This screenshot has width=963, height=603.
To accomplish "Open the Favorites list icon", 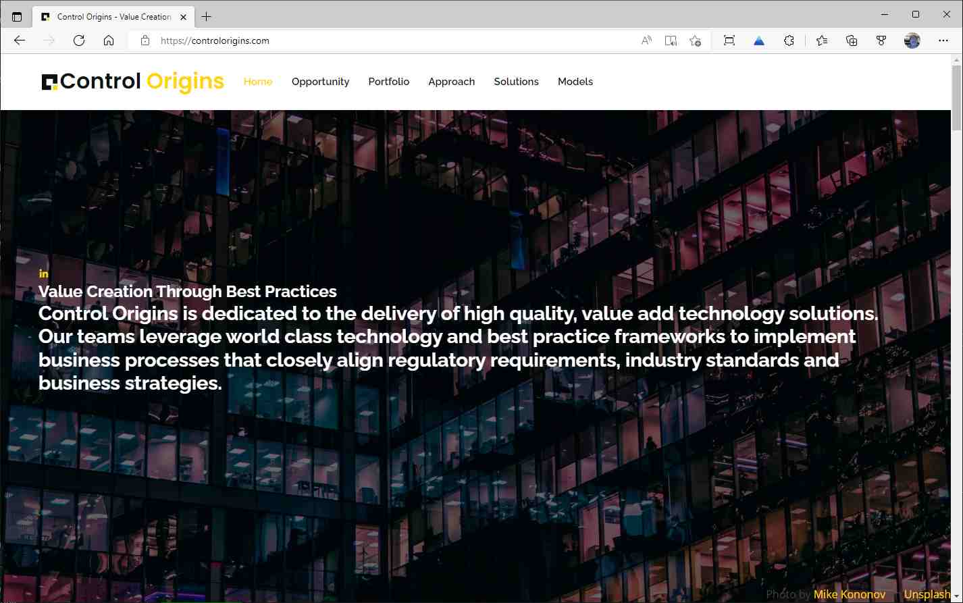I will pyautogui.click(x=821, y=41).
